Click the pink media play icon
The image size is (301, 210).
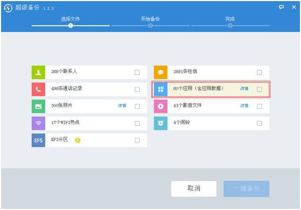pos(161,106)
